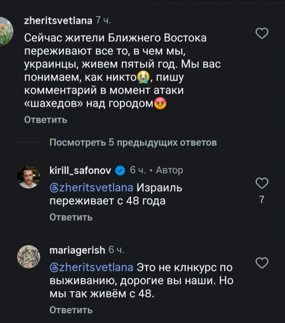Click the "6 ч." timestamp beside mariagerish
285x323 pixels.
point(116,250)
